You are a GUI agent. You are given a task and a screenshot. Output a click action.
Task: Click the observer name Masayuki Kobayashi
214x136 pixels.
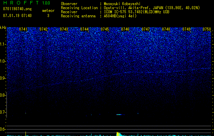click(122, 4)
